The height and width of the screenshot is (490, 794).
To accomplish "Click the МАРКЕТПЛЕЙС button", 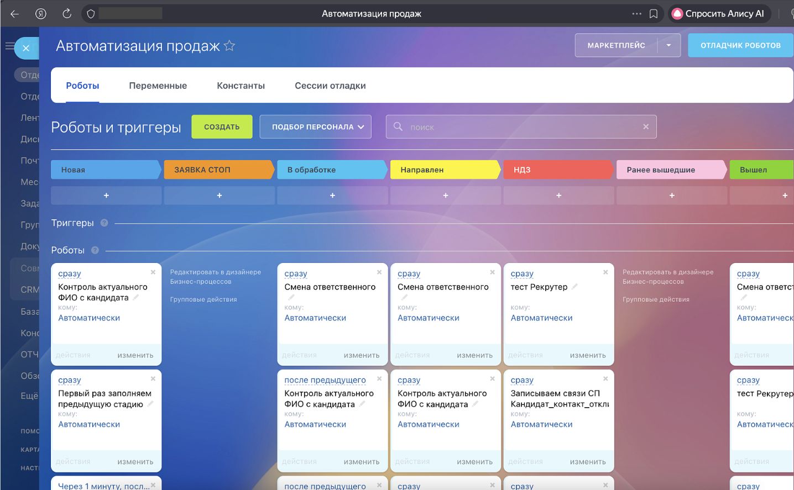I will pos(616,45).
